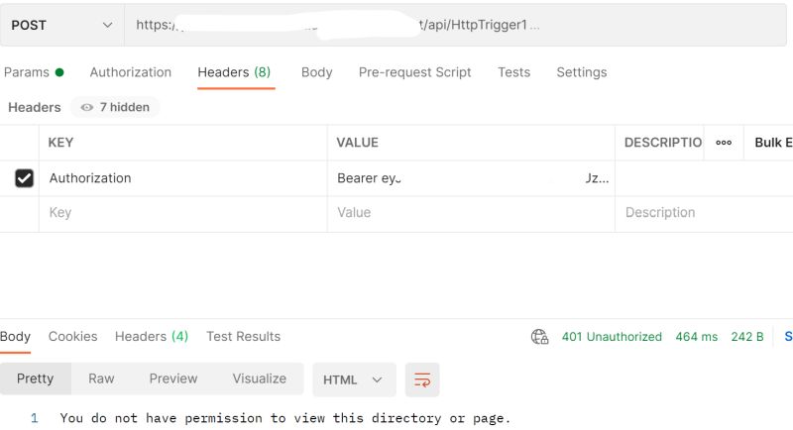
Task: Click the Bearer token value cell
Action: 472,178
